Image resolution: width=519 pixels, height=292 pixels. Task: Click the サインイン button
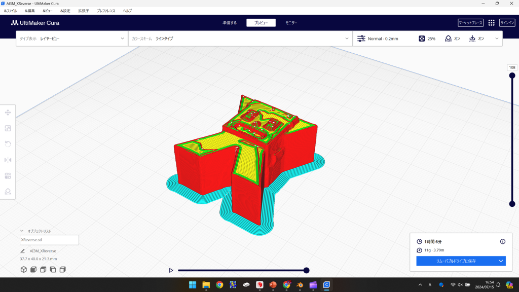click(x=507, y=23)
